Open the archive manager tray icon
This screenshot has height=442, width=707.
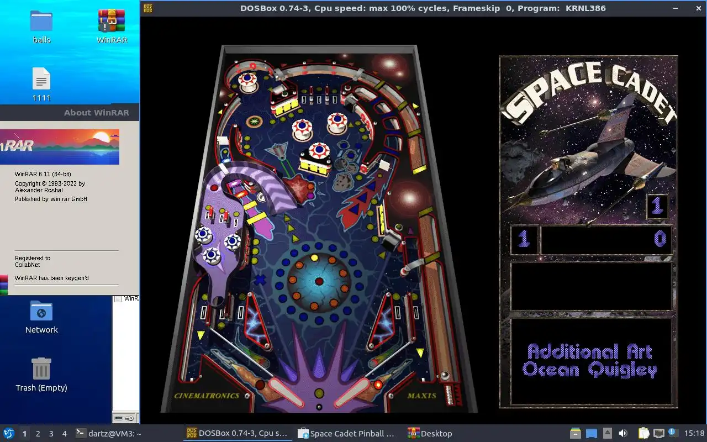coord(576,433)
